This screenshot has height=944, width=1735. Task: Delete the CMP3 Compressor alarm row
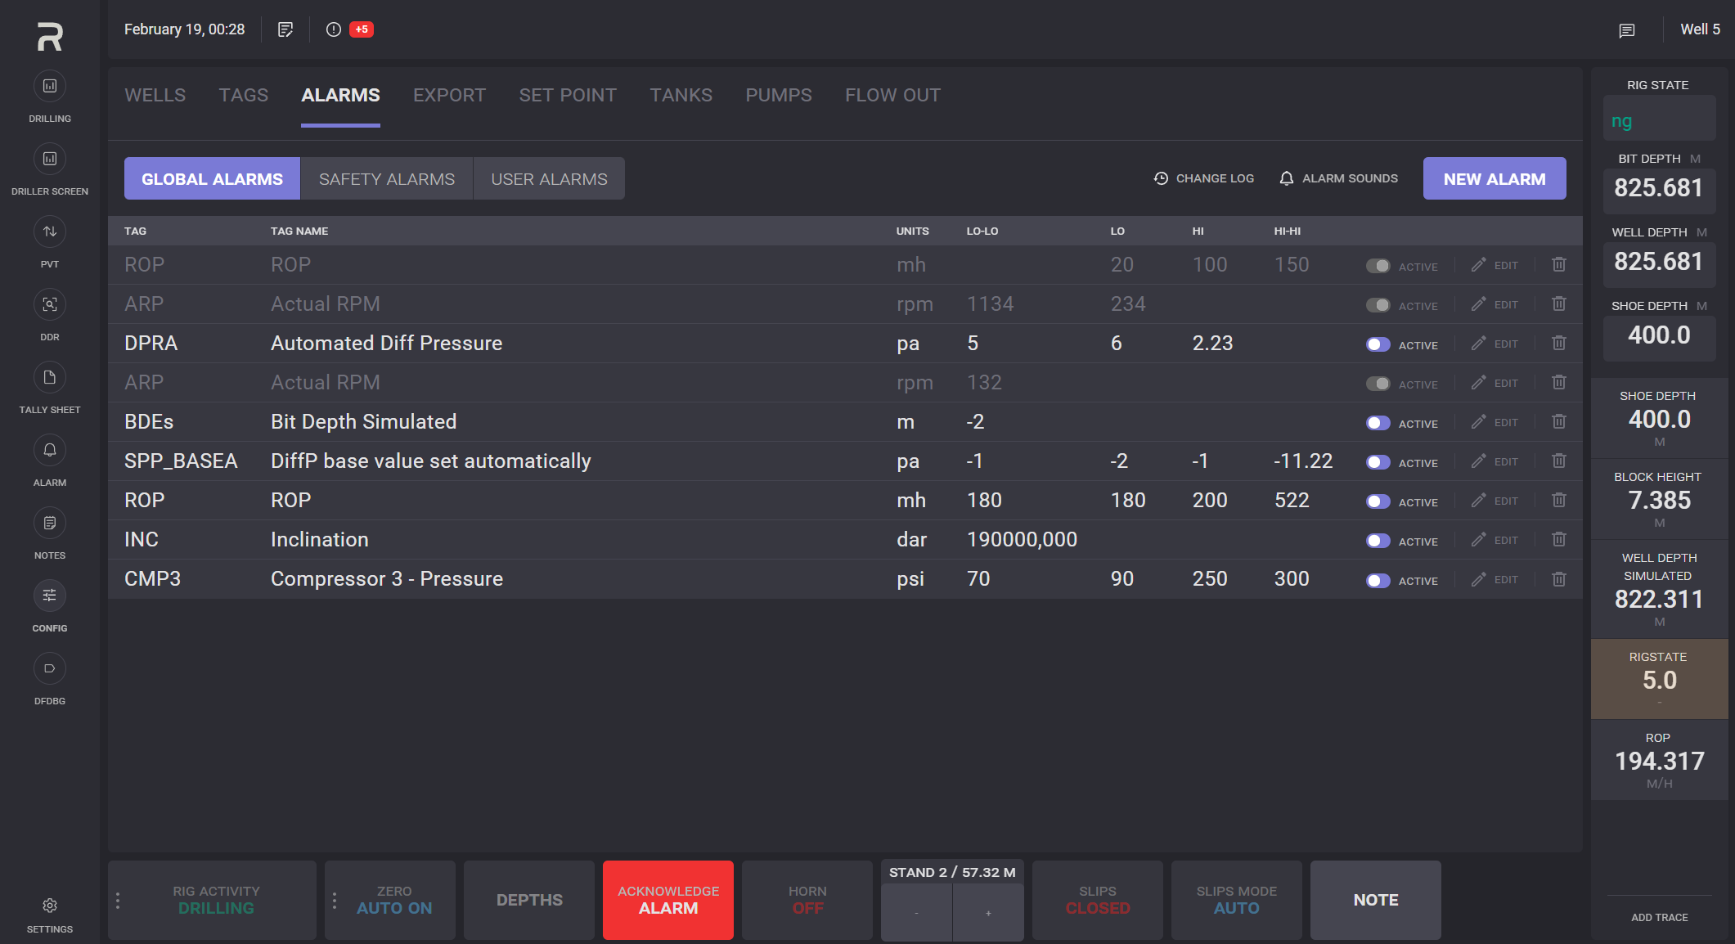[1559, 579]
